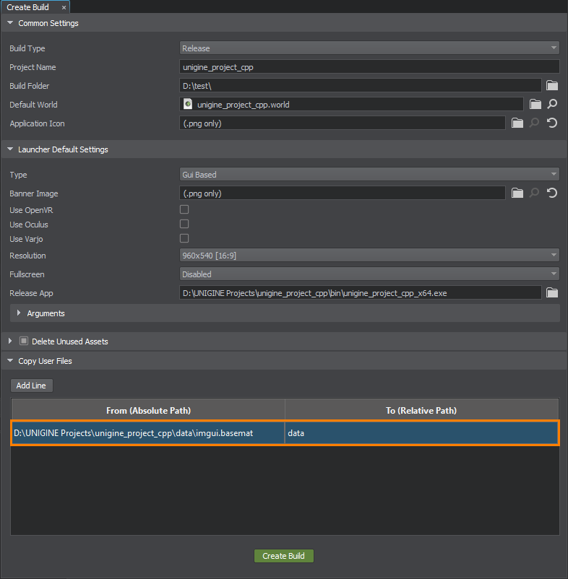This screenshot has width=568, height=579.
Task: Open the Build Type dropdown
Action: pos(369,48)
